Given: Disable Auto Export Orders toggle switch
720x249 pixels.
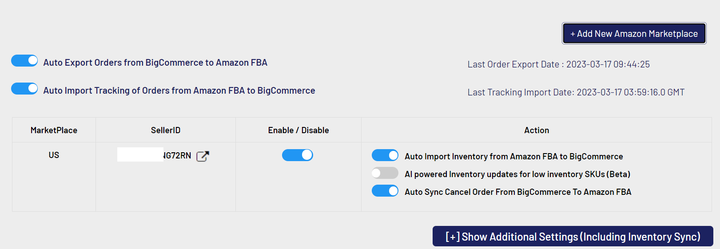Looking at the screenshot, I should [24, 61].
